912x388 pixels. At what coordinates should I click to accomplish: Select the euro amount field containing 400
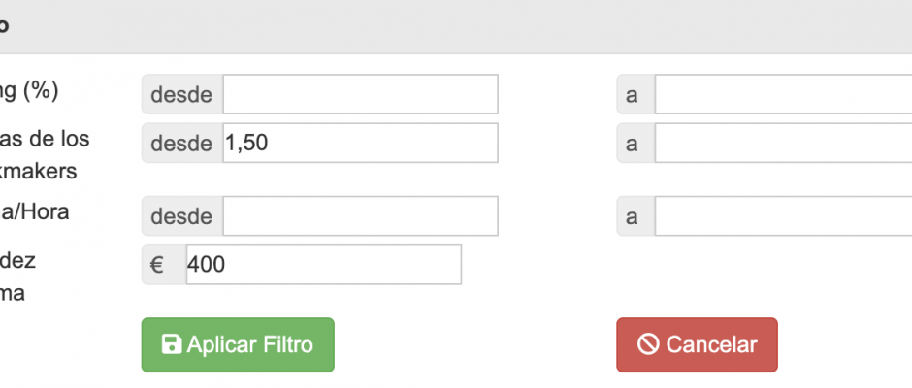pos(323,265)
